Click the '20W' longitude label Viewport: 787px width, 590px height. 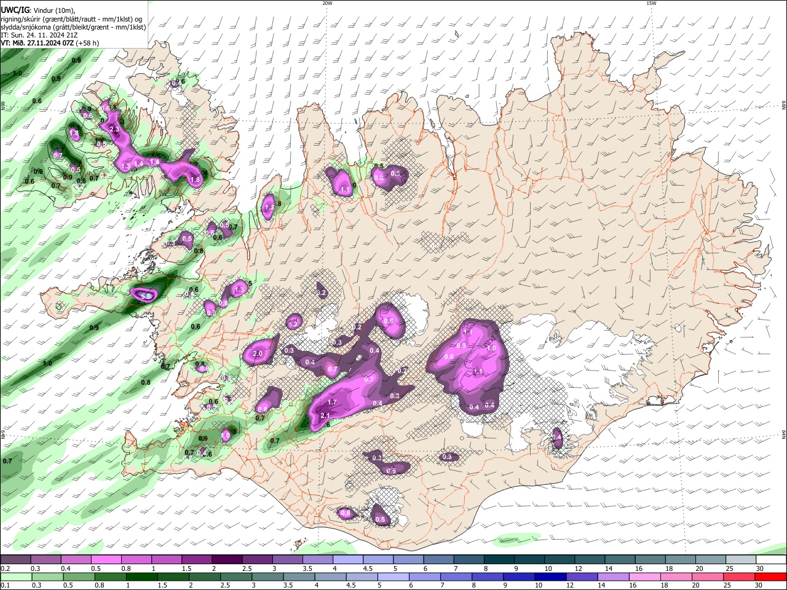327,3
